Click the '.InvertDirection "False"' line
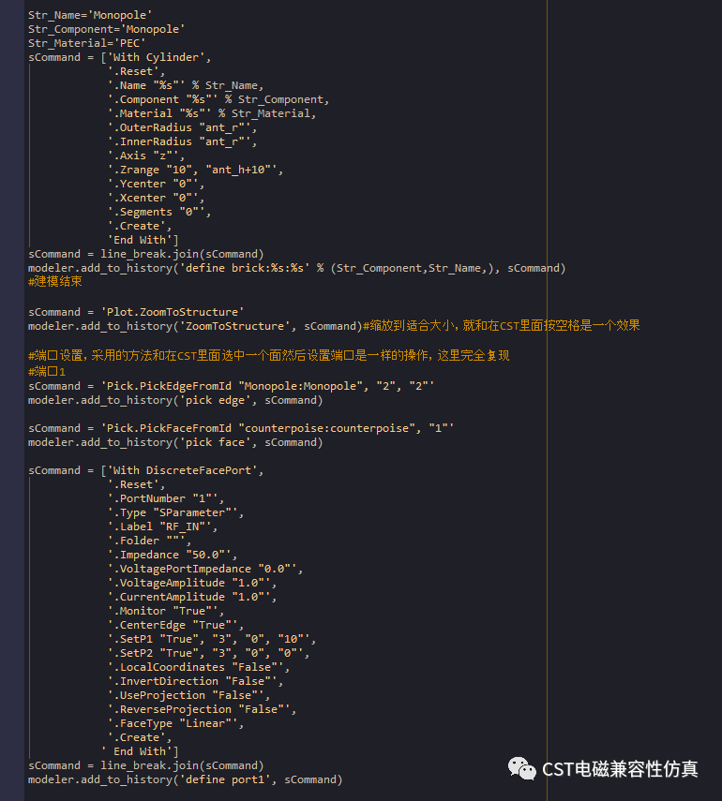 tap(195, 681)
